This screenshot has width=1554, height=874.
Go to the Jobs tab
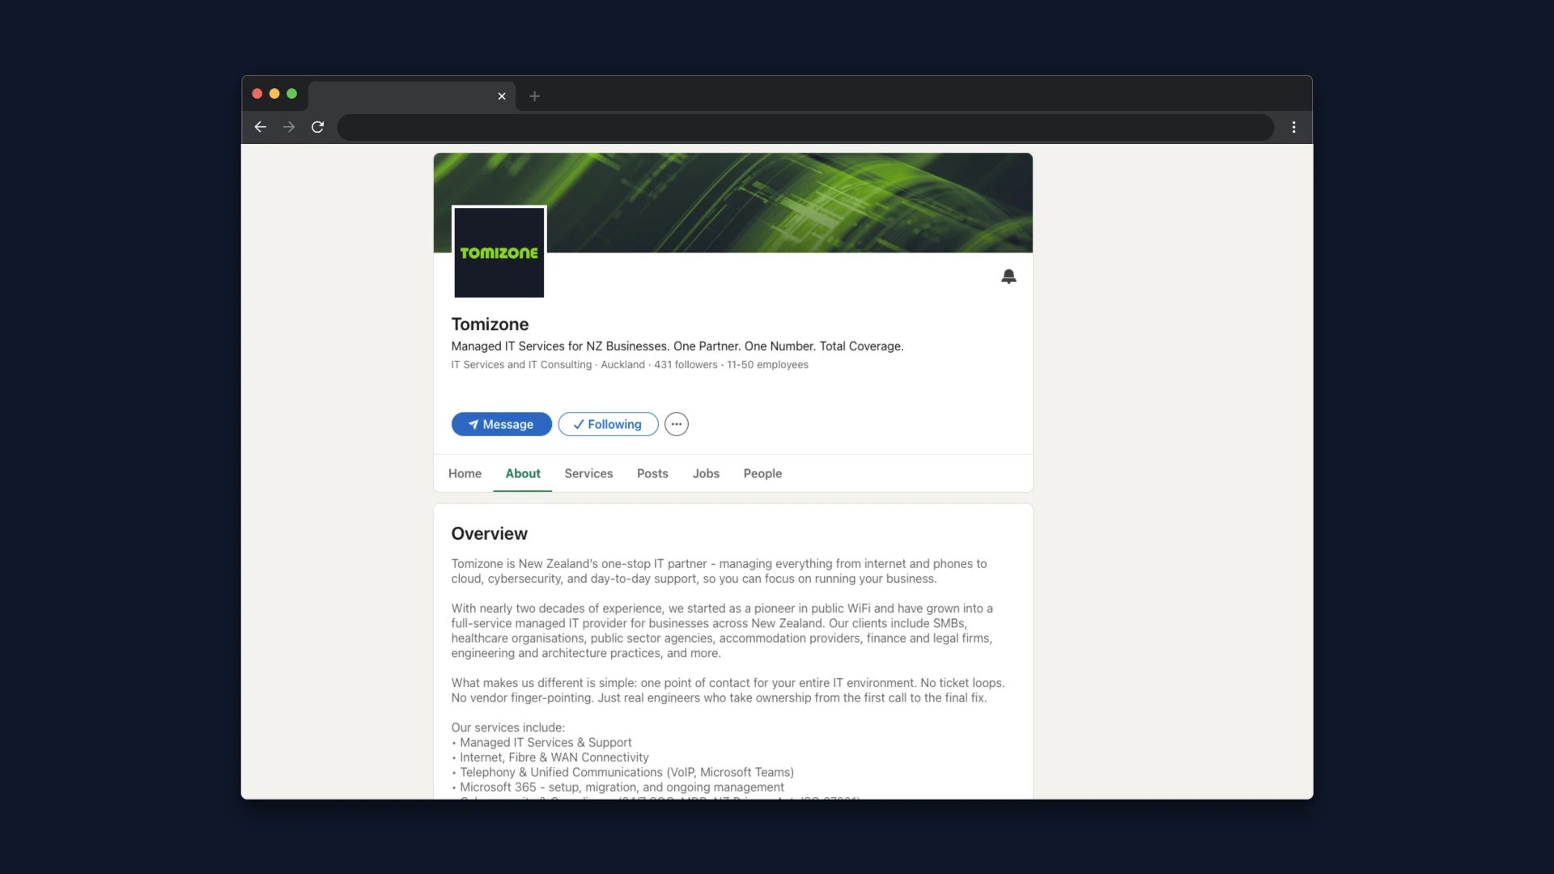pos(706,473)
